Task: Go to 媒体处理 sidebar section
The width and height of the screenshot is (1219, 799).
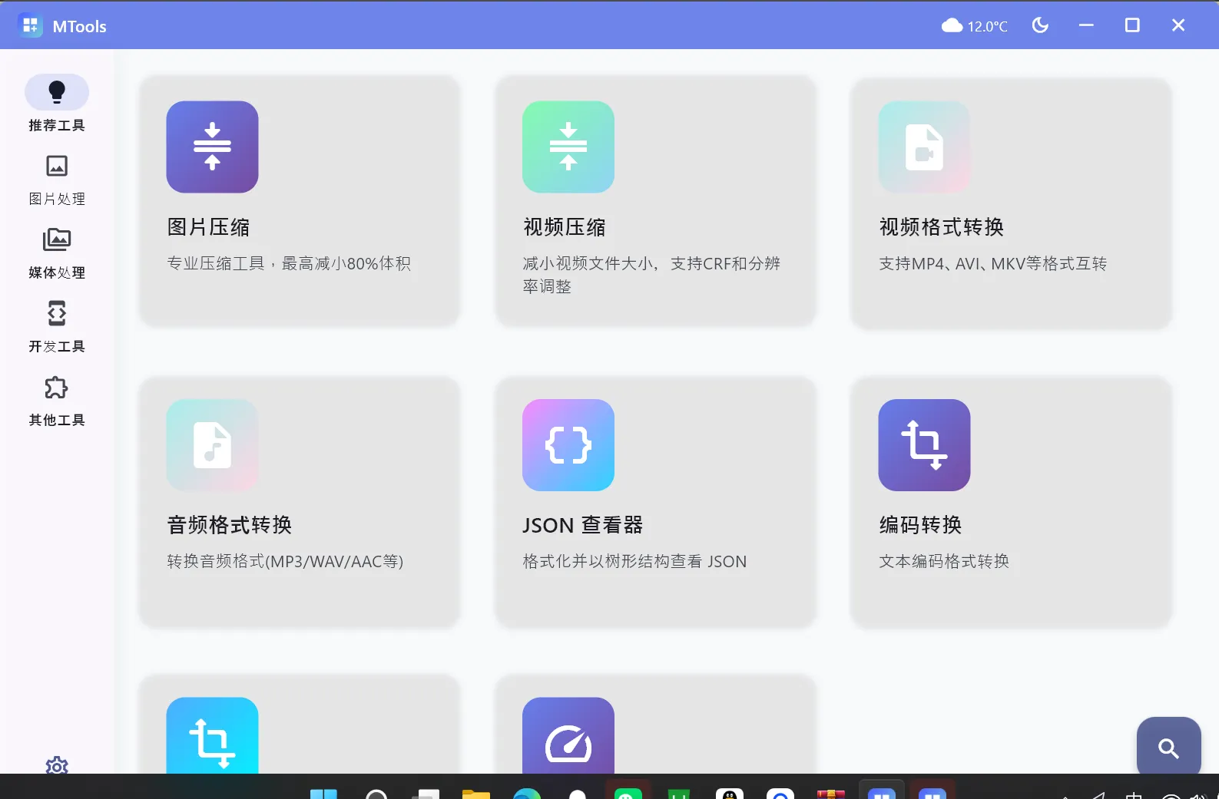Action: (x=57, y=253)
